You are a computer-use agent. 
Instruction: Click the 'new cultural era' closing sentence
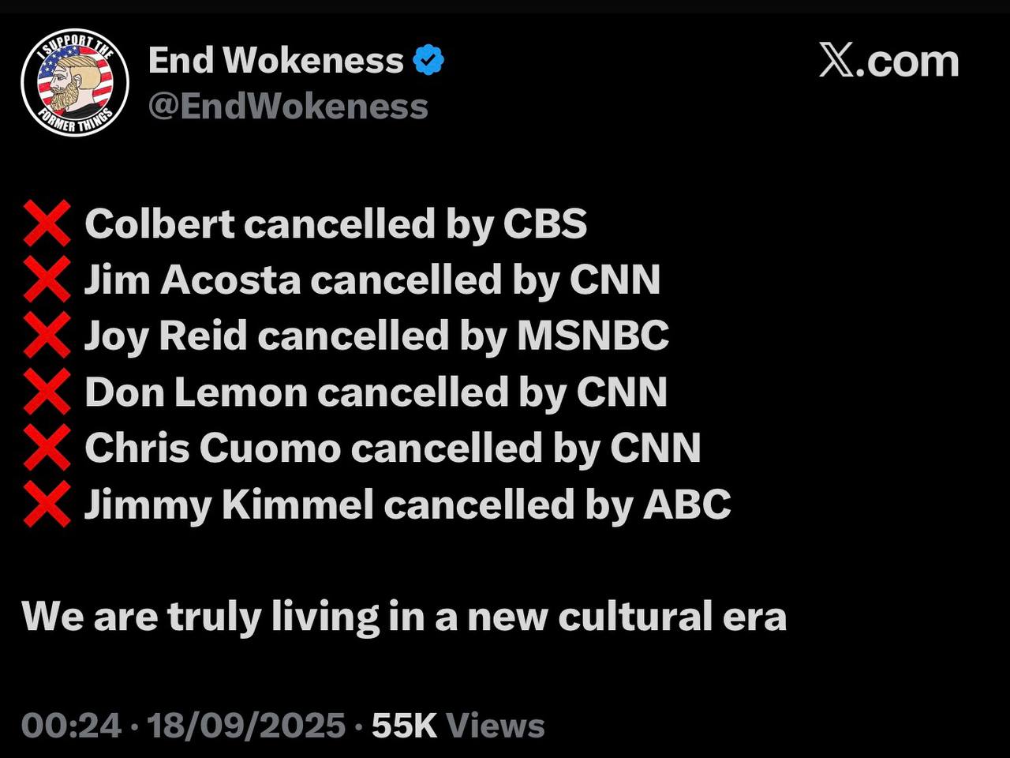[404, 617]
